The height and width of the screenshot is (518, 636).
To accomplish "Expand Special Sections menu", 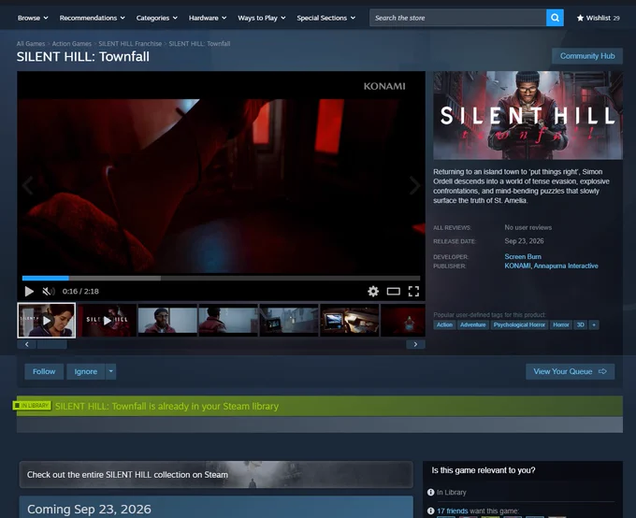I will click(x=325, y=18).
